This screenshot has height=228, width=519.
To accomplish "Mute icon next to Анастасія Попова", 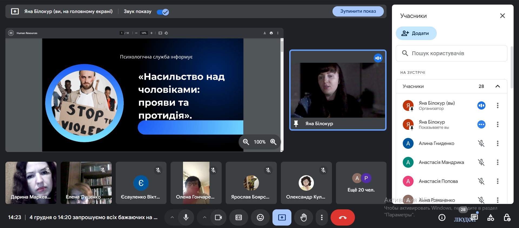I will click(x=481, y=181).
